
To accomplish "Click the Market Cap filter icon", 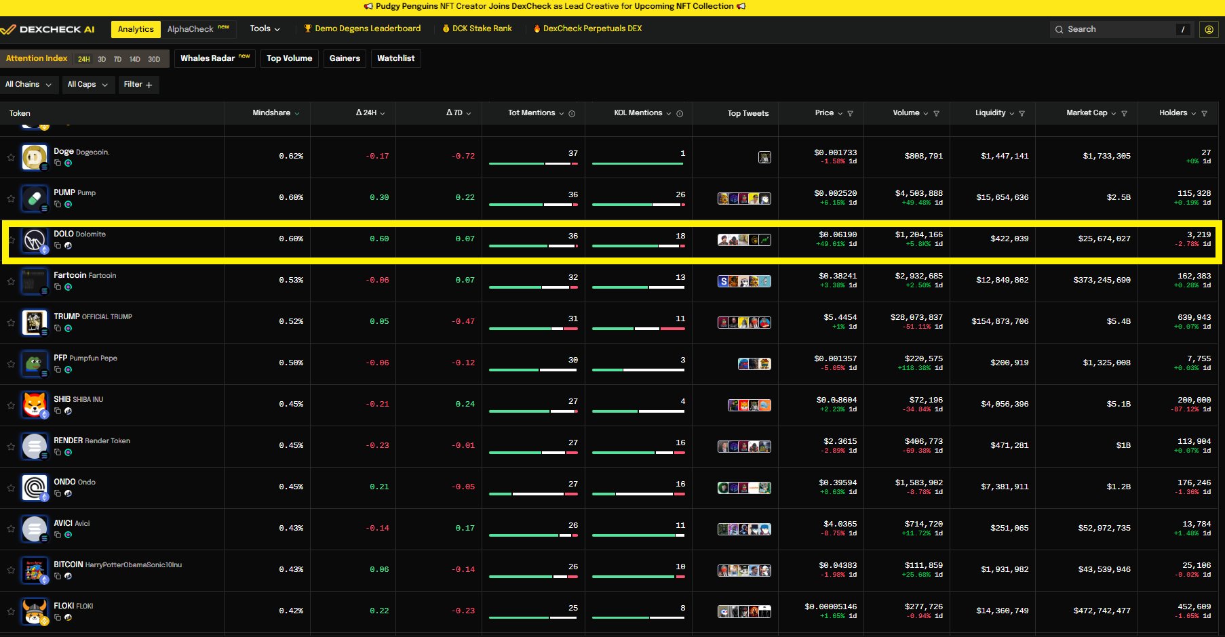I will [x=1124, y=113].
